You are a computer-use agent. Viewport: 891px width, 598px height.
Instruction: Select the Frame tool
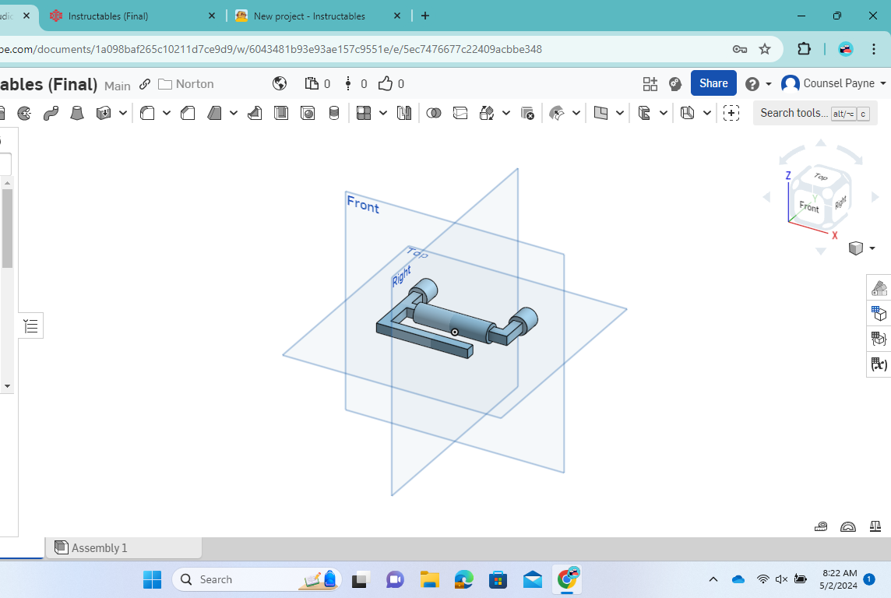[x=644, y=113]
